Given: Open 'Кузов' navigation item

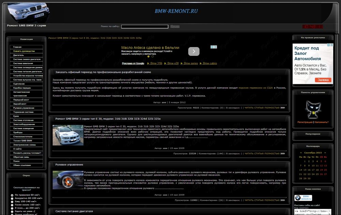Looking at the screenshot, I should 26,116.
